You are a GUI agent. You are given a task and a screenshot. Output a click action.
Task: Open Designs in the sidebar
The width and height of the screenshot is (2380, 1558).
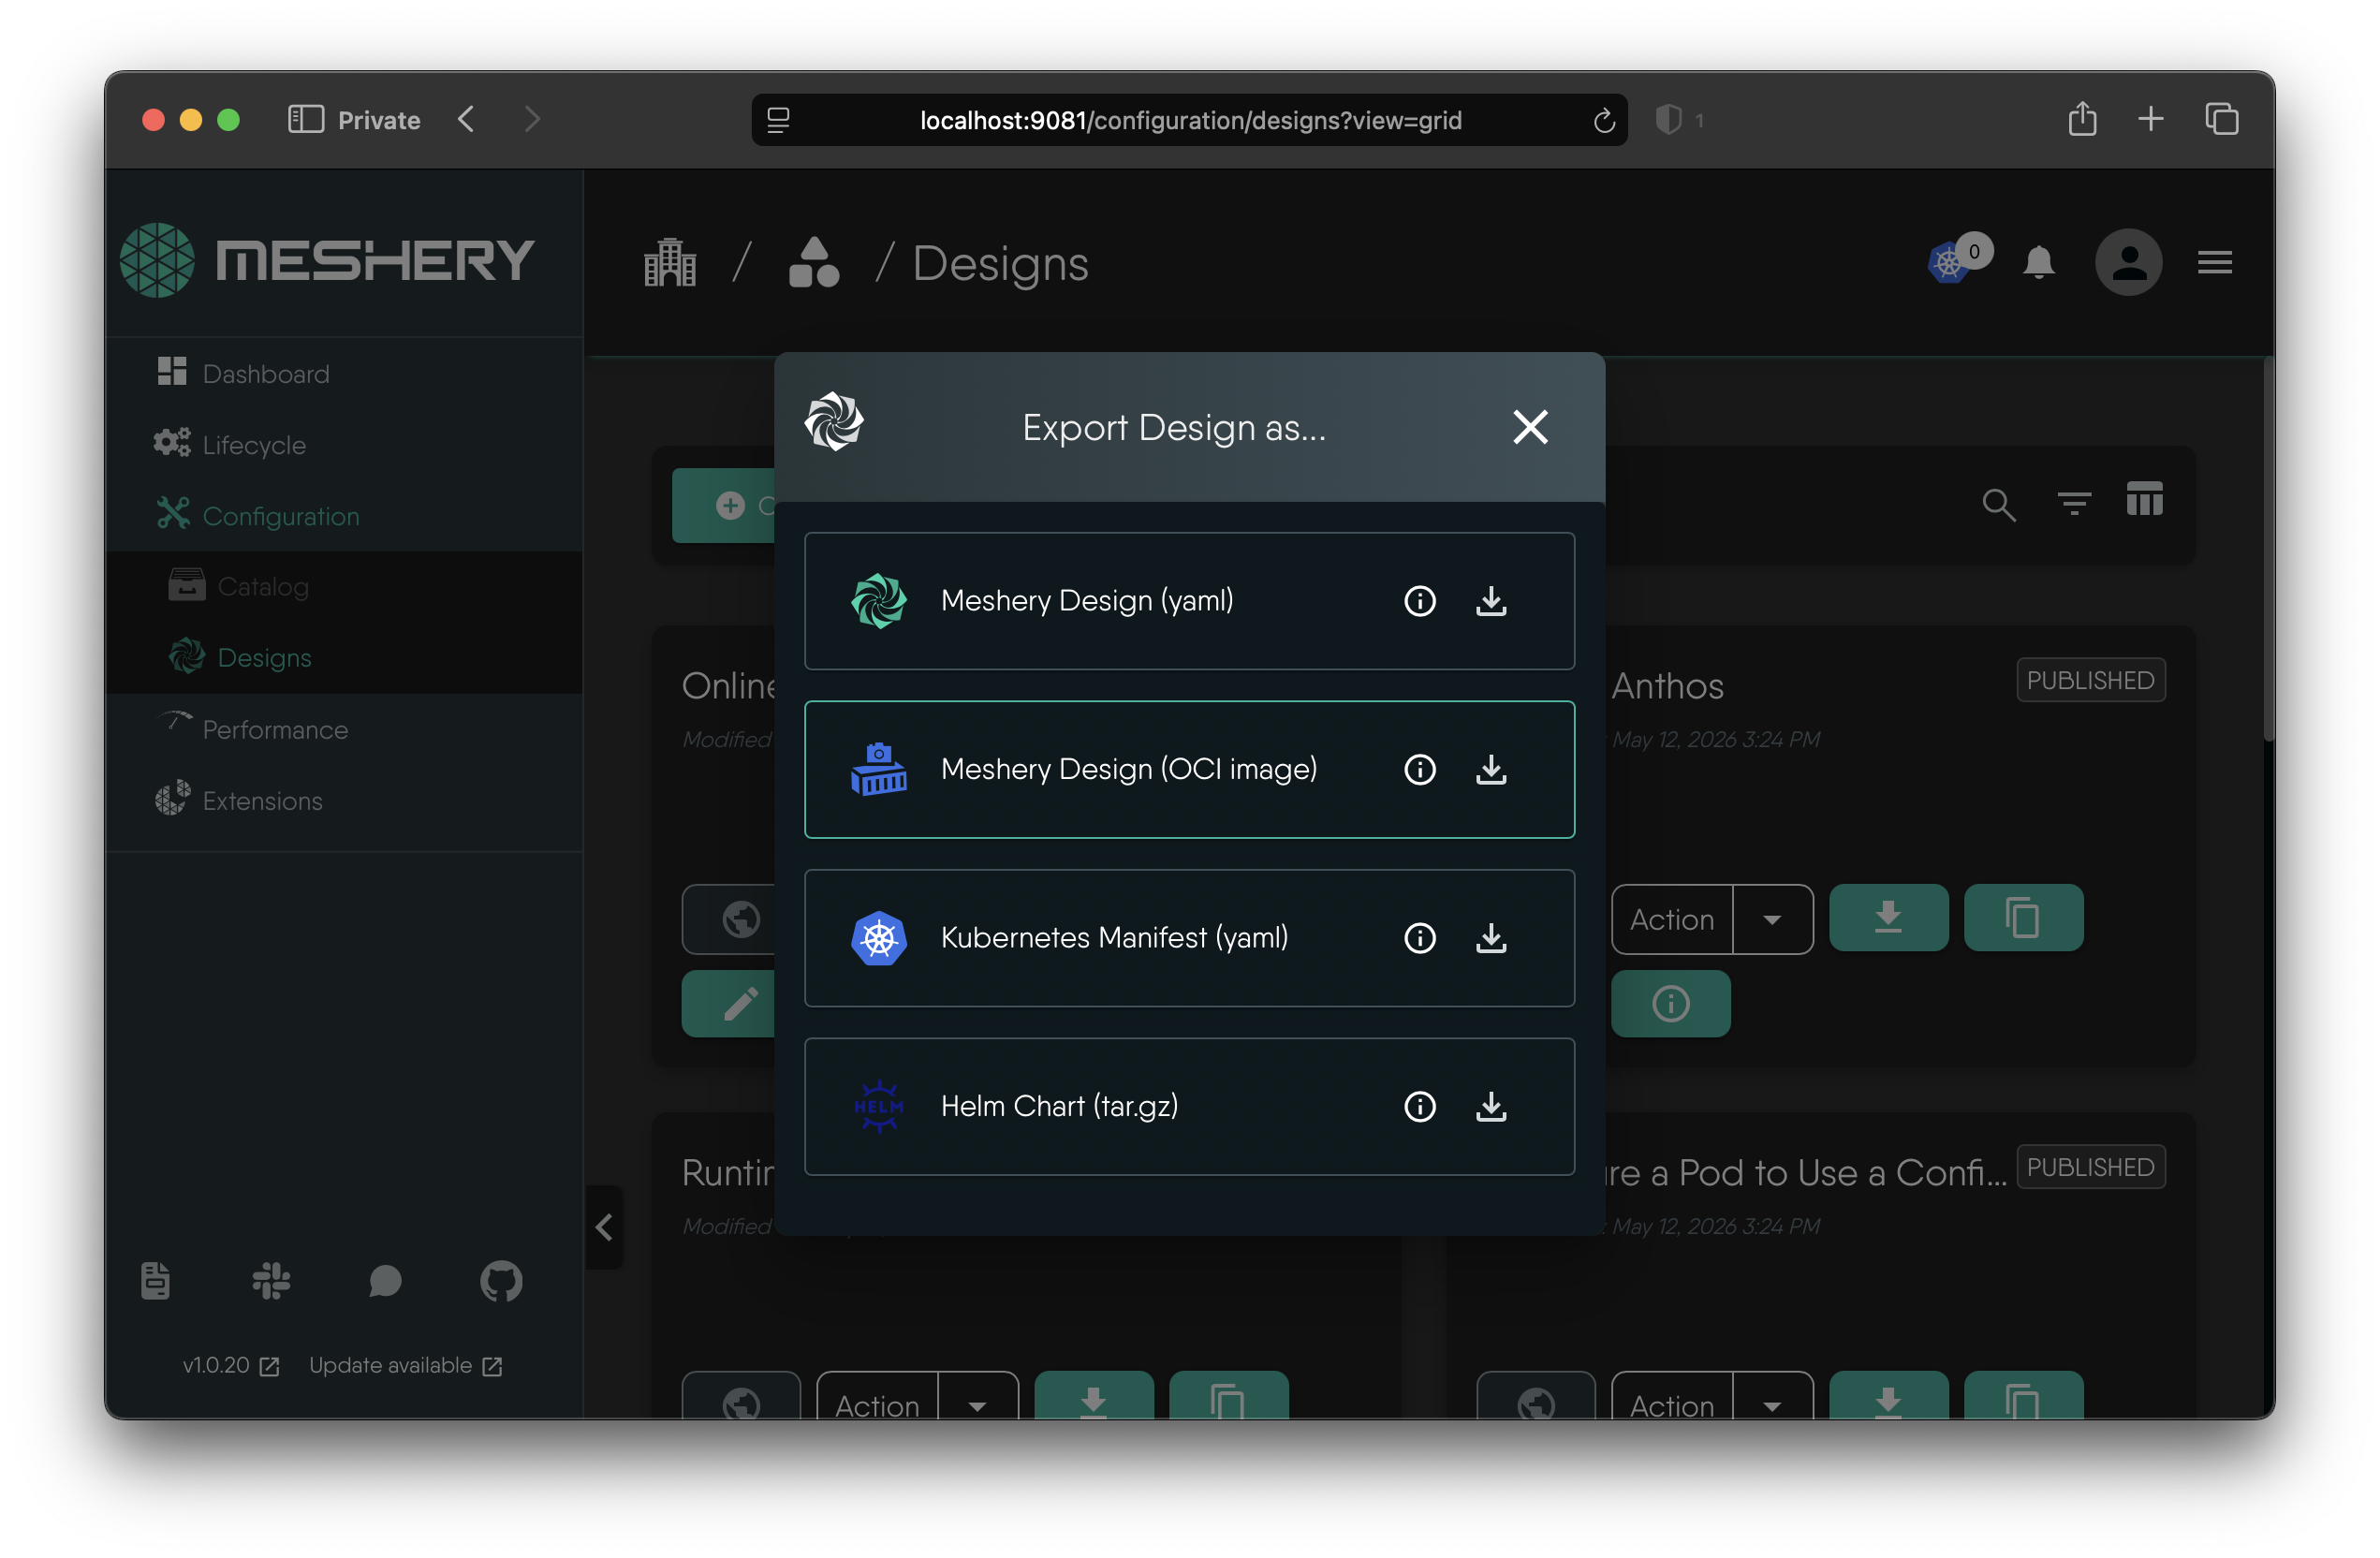click(343, 657)
